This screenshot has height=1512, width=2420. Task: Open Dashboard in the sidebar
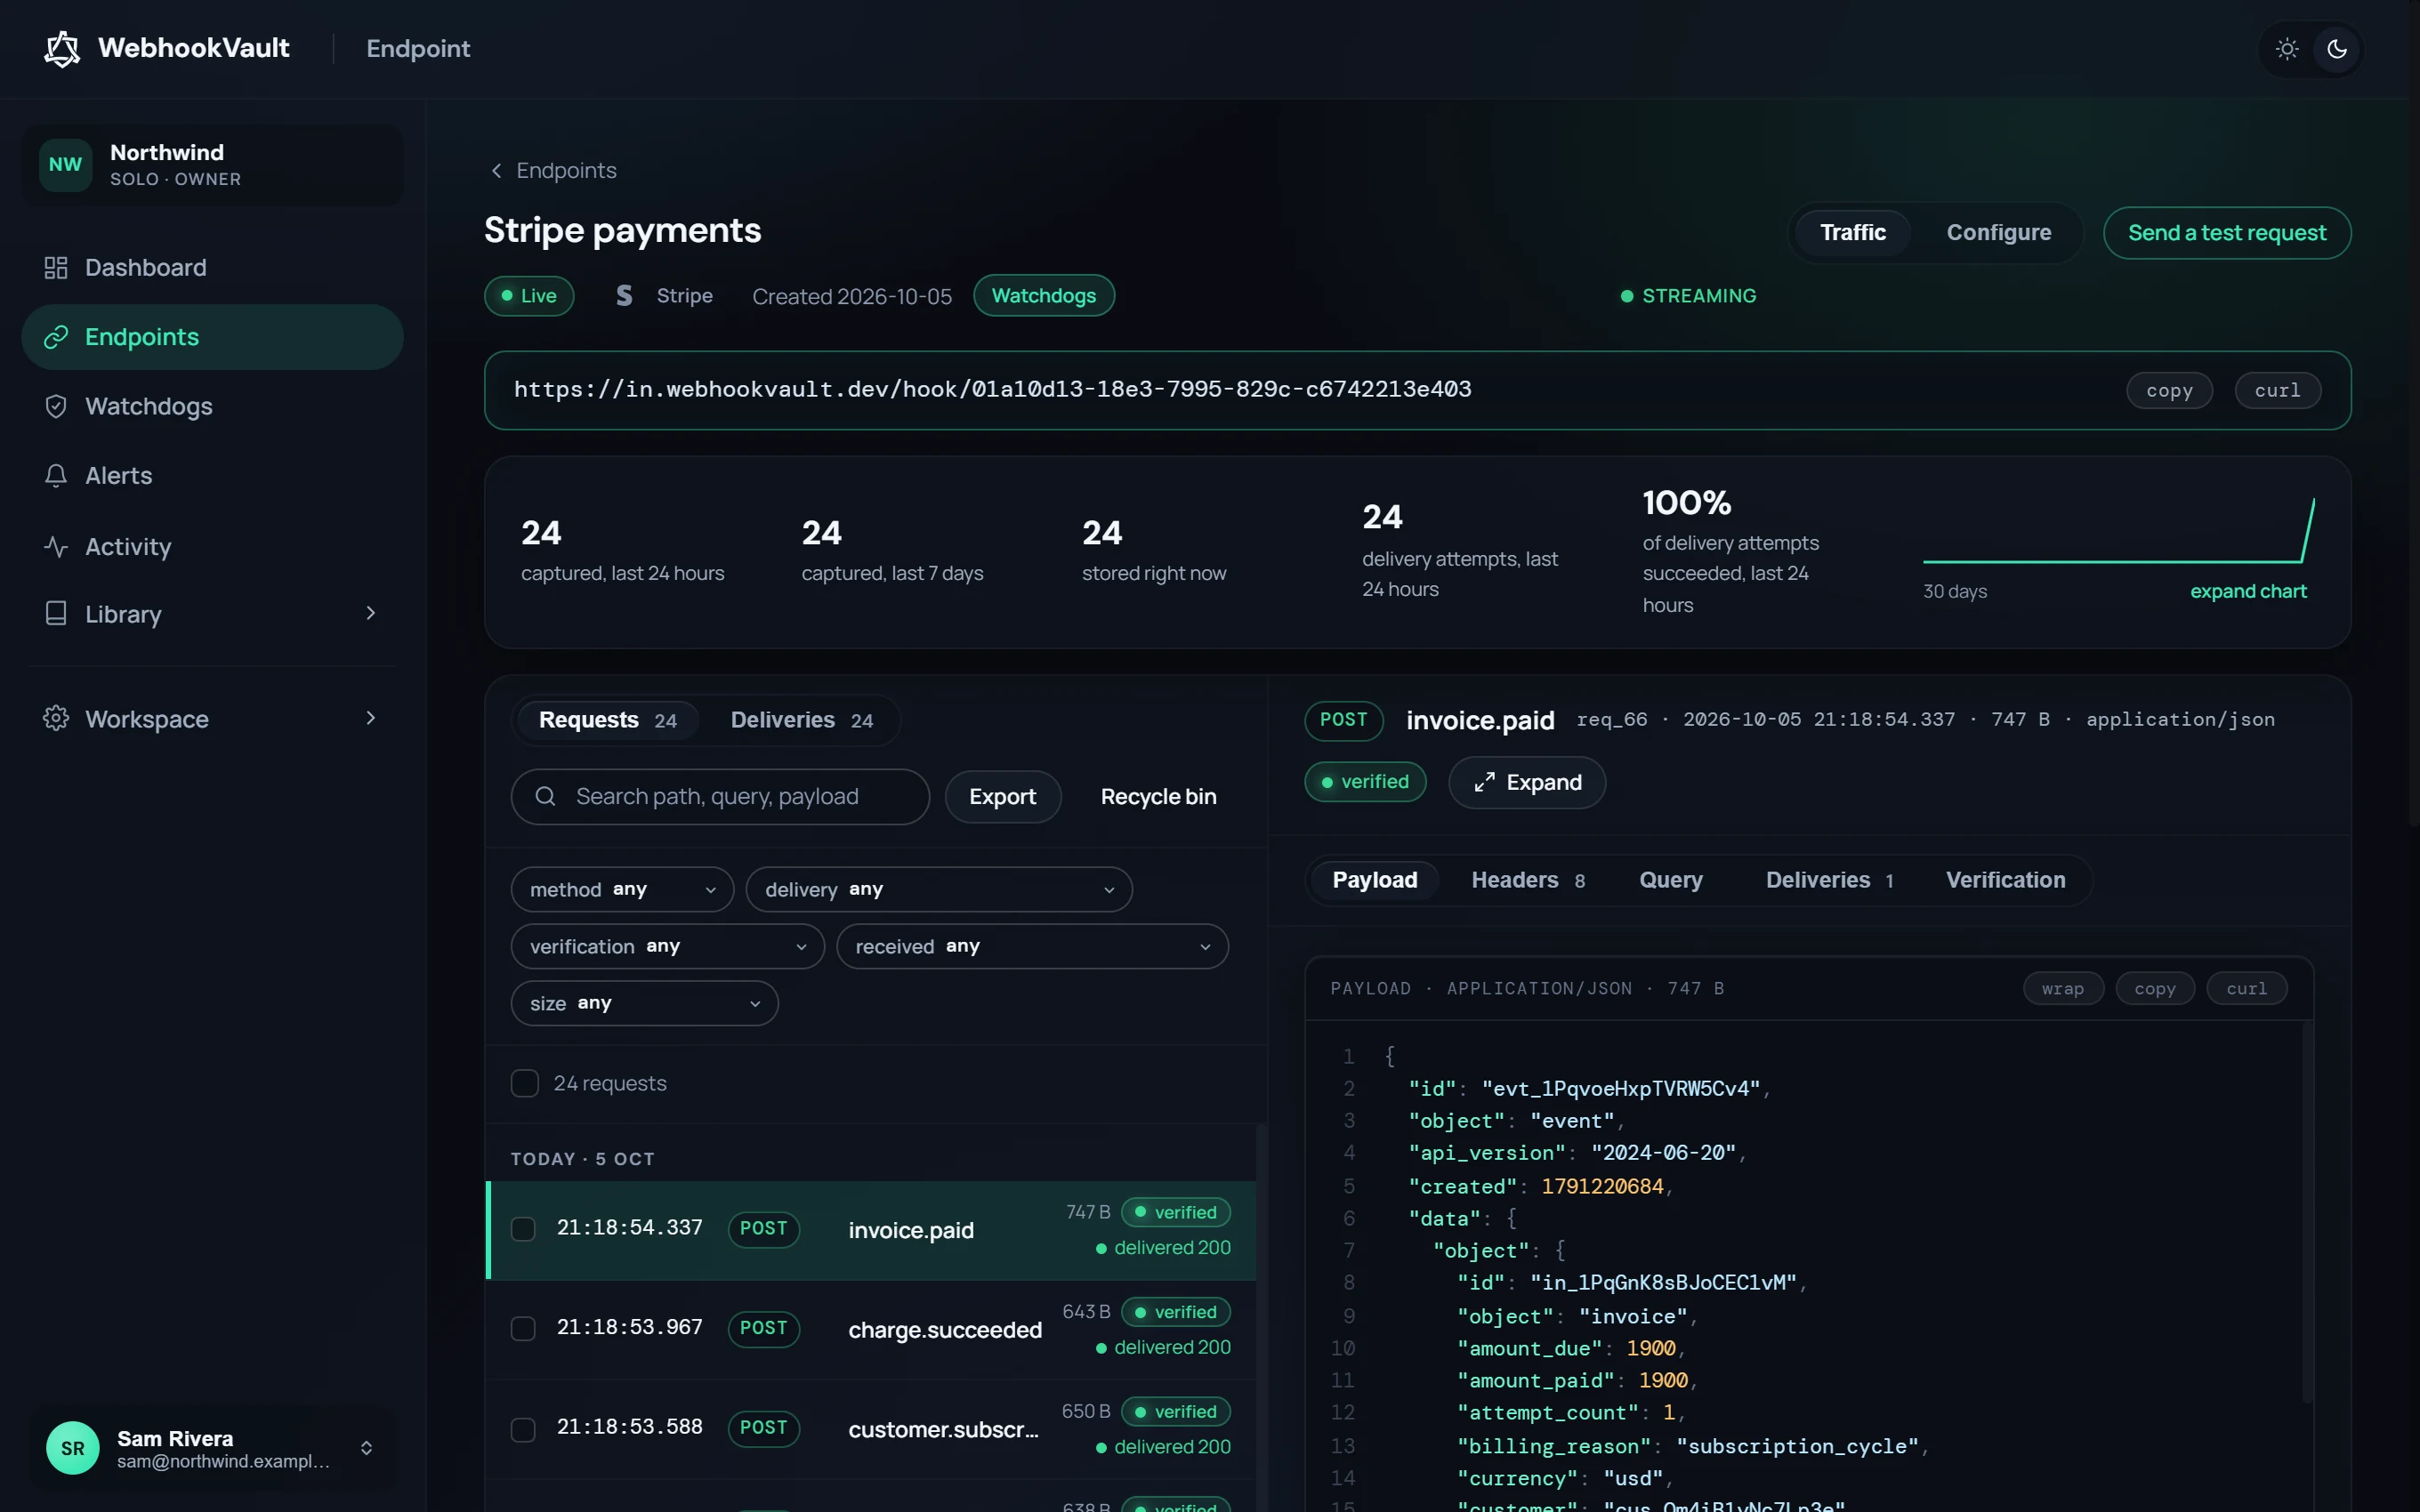[x=212, y=267]
